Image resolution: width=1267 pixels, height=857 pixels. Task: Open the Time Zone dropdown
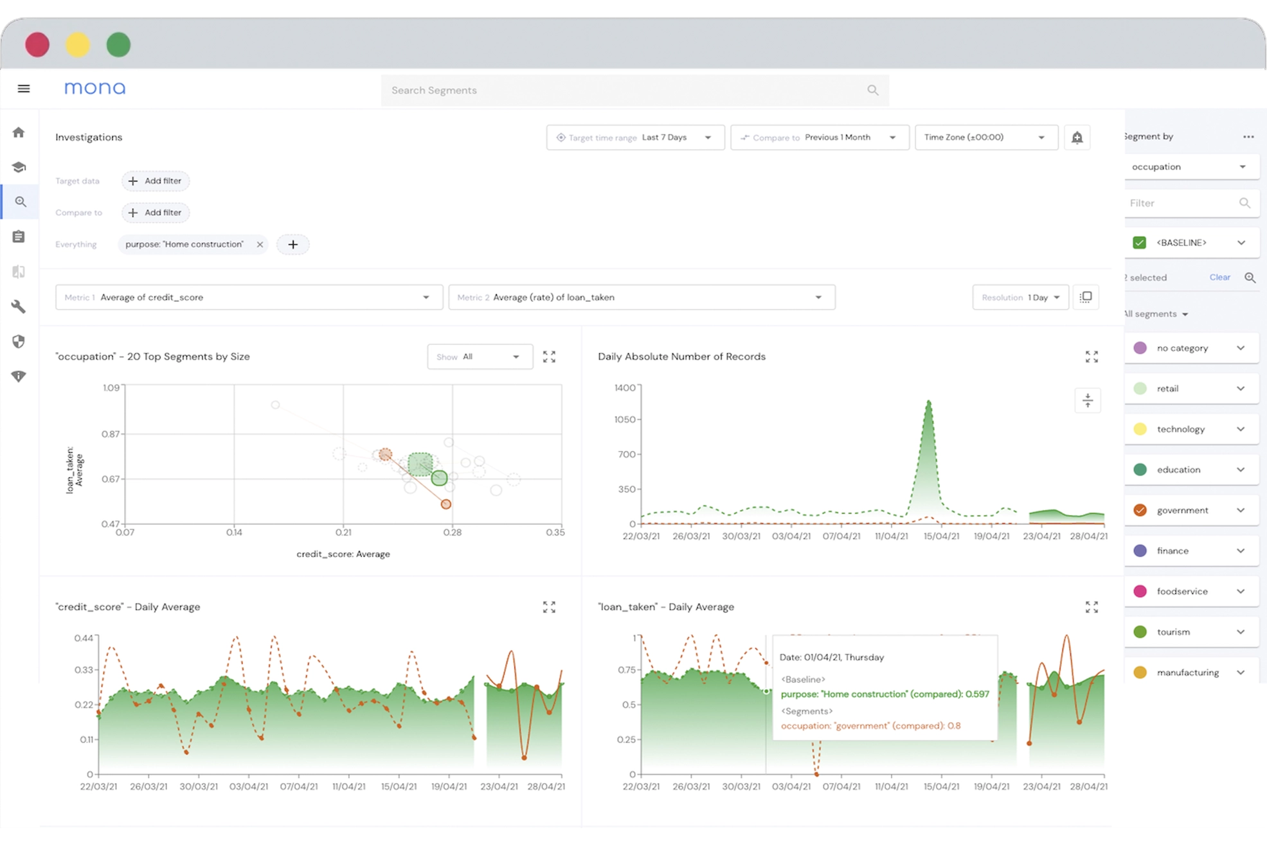tap(986, 137)
